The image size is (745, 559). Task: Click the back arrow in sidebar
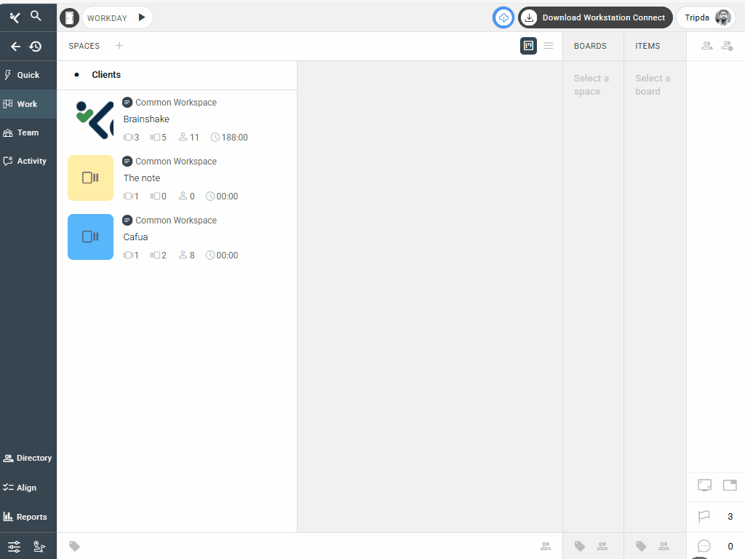tap(15, 47)
